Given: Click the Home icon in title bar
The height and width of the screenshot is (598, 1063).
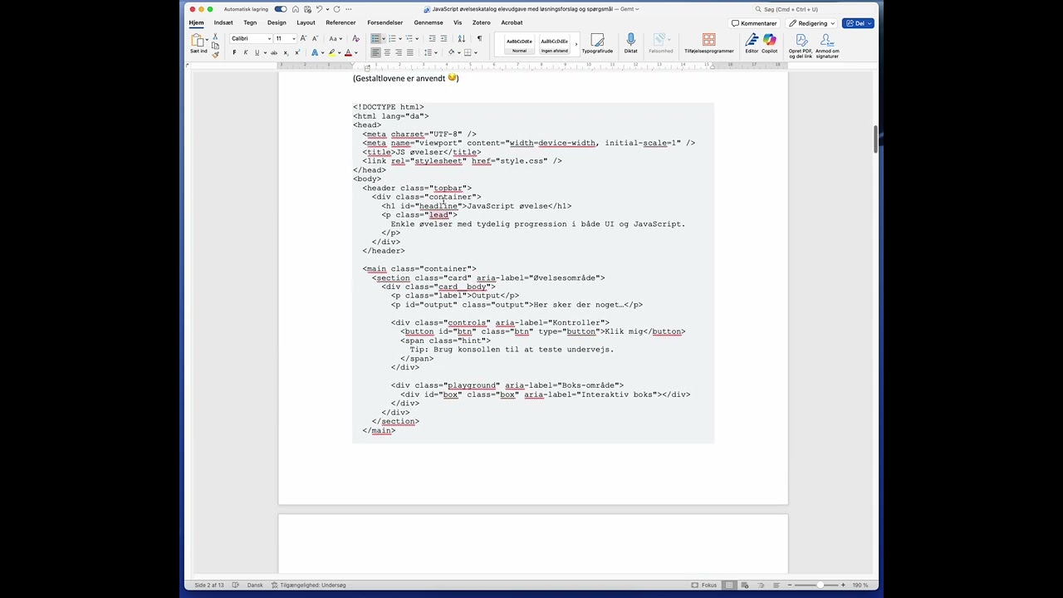Looking at the screenshot, I should (296, 9).
